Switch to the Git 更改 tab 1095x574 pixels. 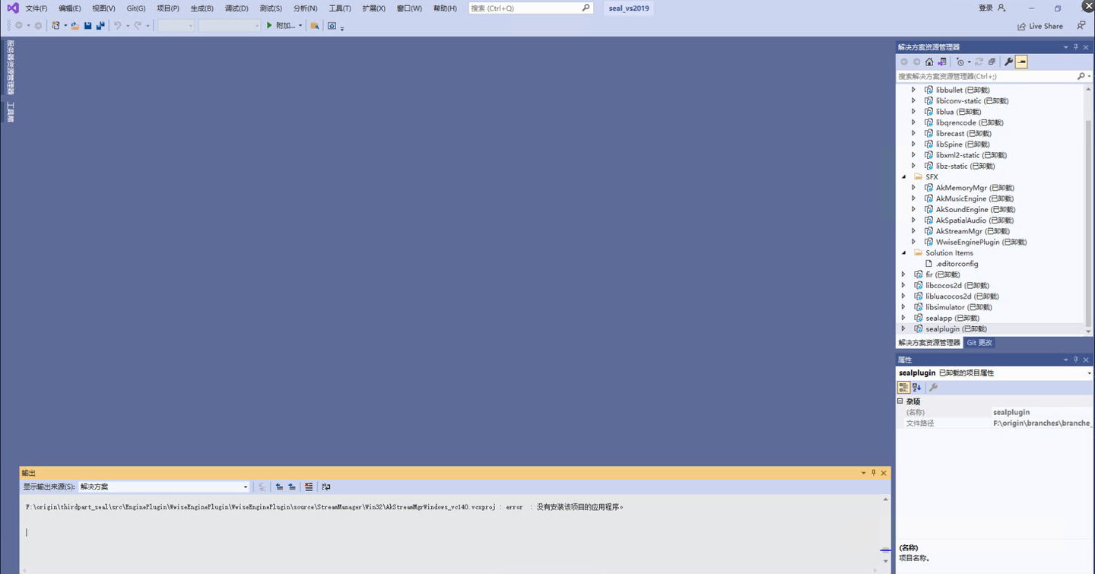click(x=979, y=342)
